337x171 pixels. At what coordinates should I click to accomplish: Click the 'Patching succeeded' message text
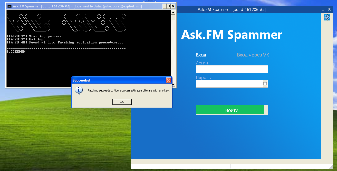(129, 90)
